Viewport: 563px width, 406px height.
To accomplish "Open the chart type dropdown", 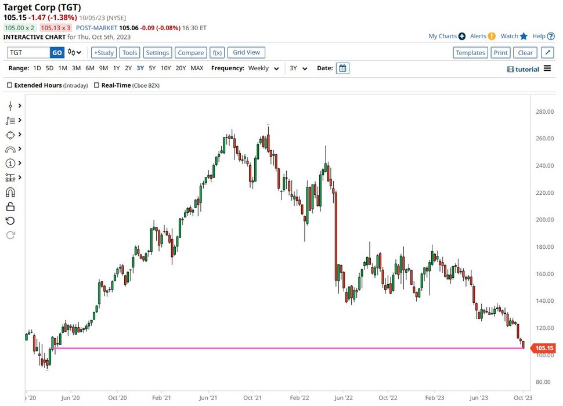I will [x=74, y=53].
